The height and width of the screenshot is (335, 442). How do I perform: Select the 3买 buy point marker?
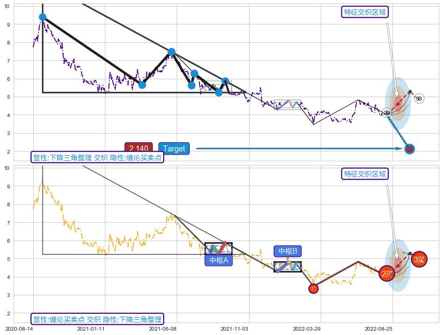point(419,260)
